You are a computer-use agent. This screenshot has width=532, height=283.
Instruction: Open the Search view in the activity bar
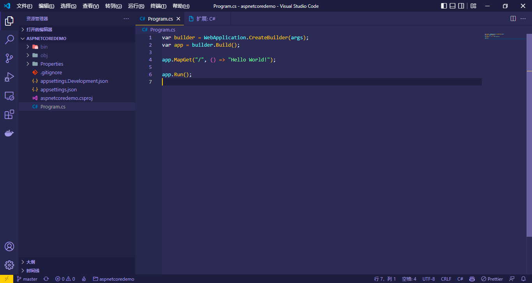click(x=9, y=40)
